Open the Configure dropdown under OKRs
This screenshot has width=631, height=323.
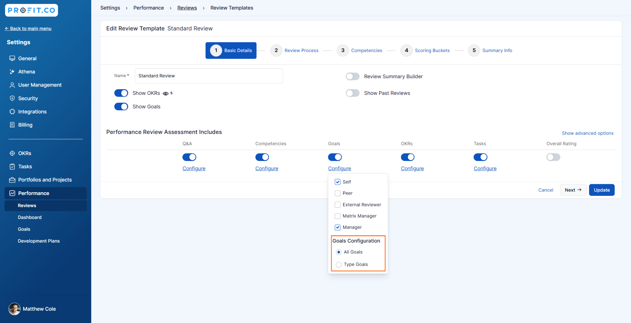(412, 168)
